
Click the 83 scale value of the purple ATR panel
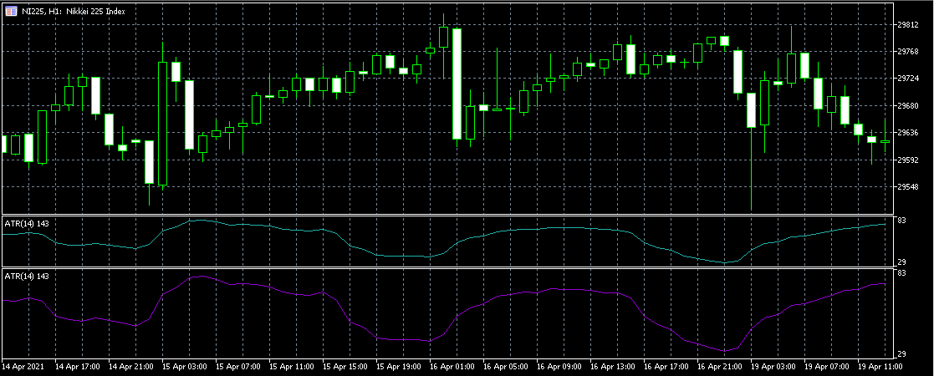(x=902, y=274)
